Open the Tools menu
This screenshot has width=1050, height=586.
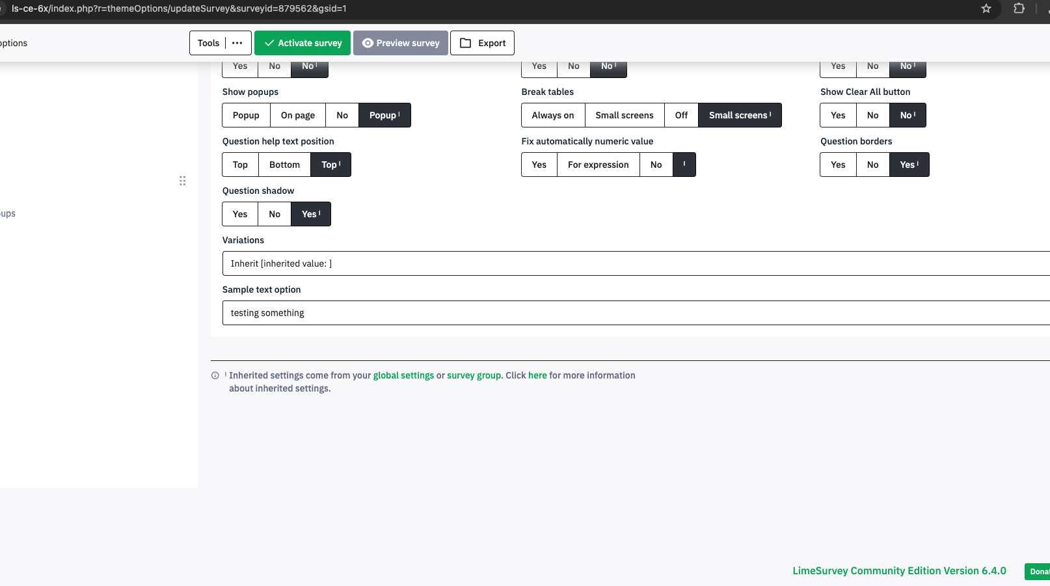[x=208, y=43]
